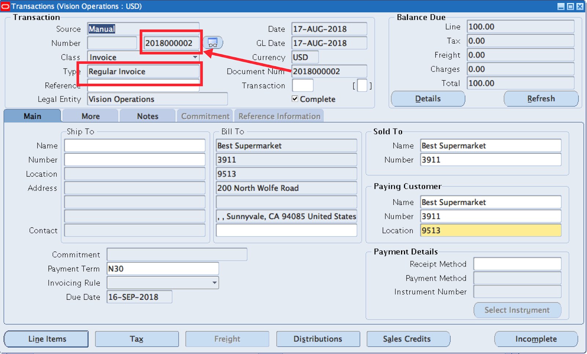Click Select Instrument in Payment Details

517,310
